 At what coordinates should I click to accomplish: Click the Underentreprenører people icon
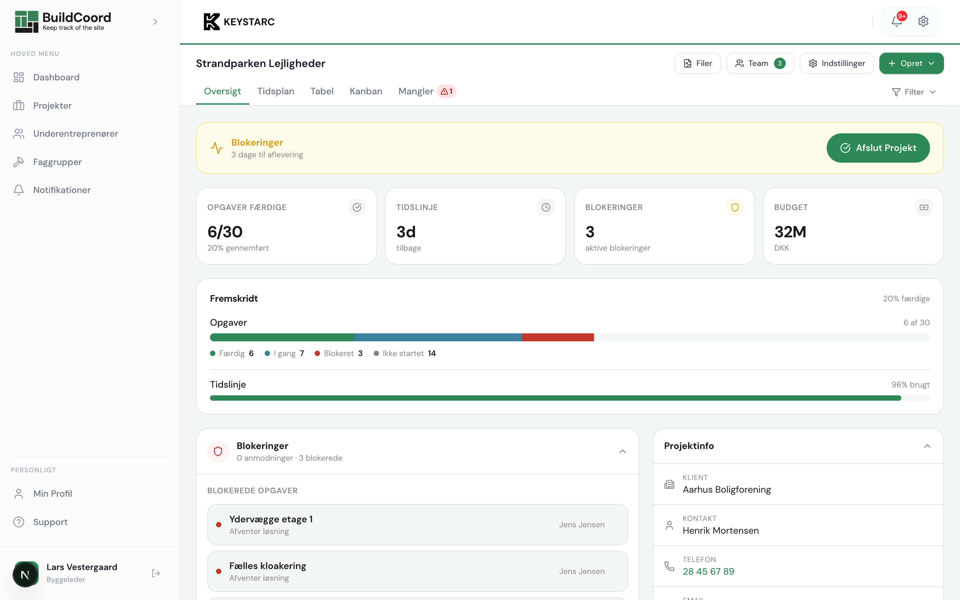tap(19, 133)
